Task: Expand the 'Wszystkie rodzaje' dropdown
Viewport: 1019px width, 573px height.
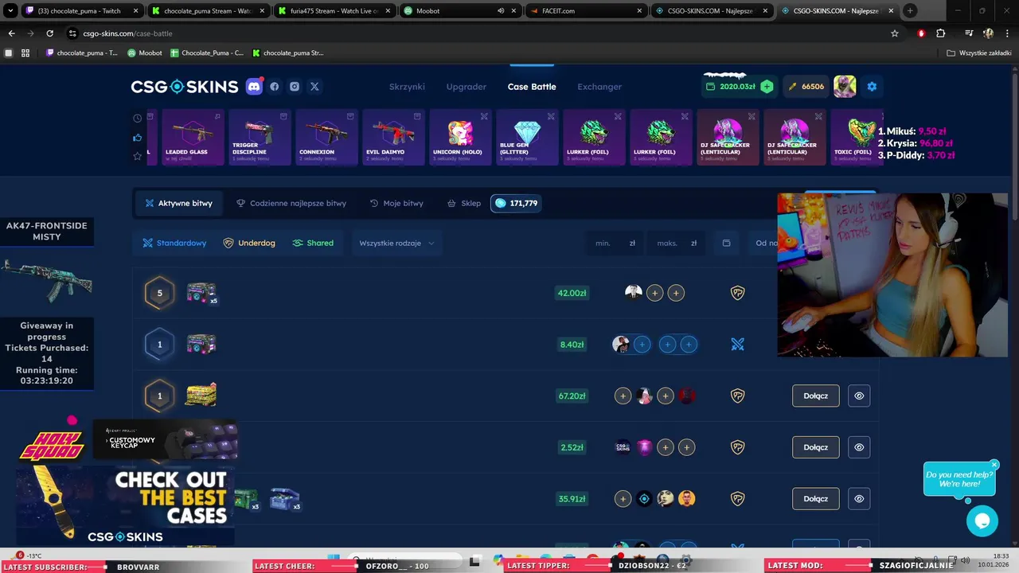Action: pos(396,244)
